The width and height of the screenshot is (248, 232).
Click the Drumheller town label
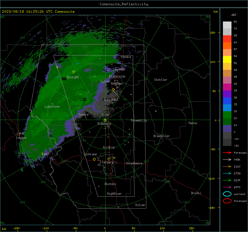[x=161, y=136]
